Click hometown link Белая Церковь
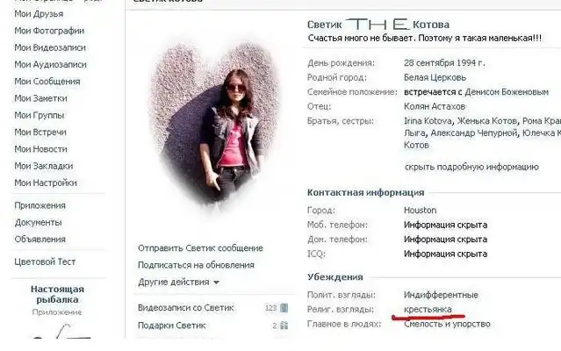The height and width of the screenshot is (351, 561). [x=435, y=77]
